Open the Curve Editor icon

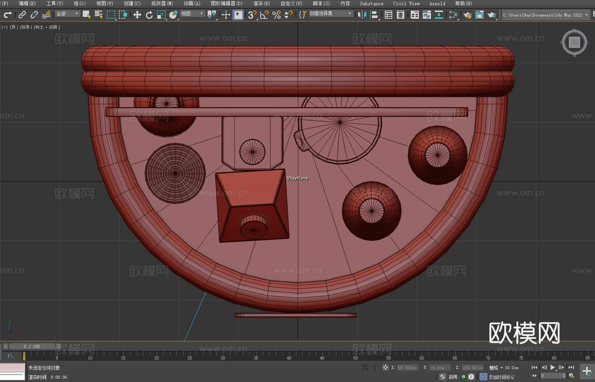(427, 15)
